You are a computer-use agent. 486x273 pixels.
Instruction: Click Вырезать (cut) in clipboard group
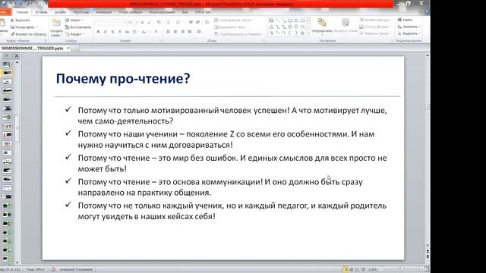point(21,20)
